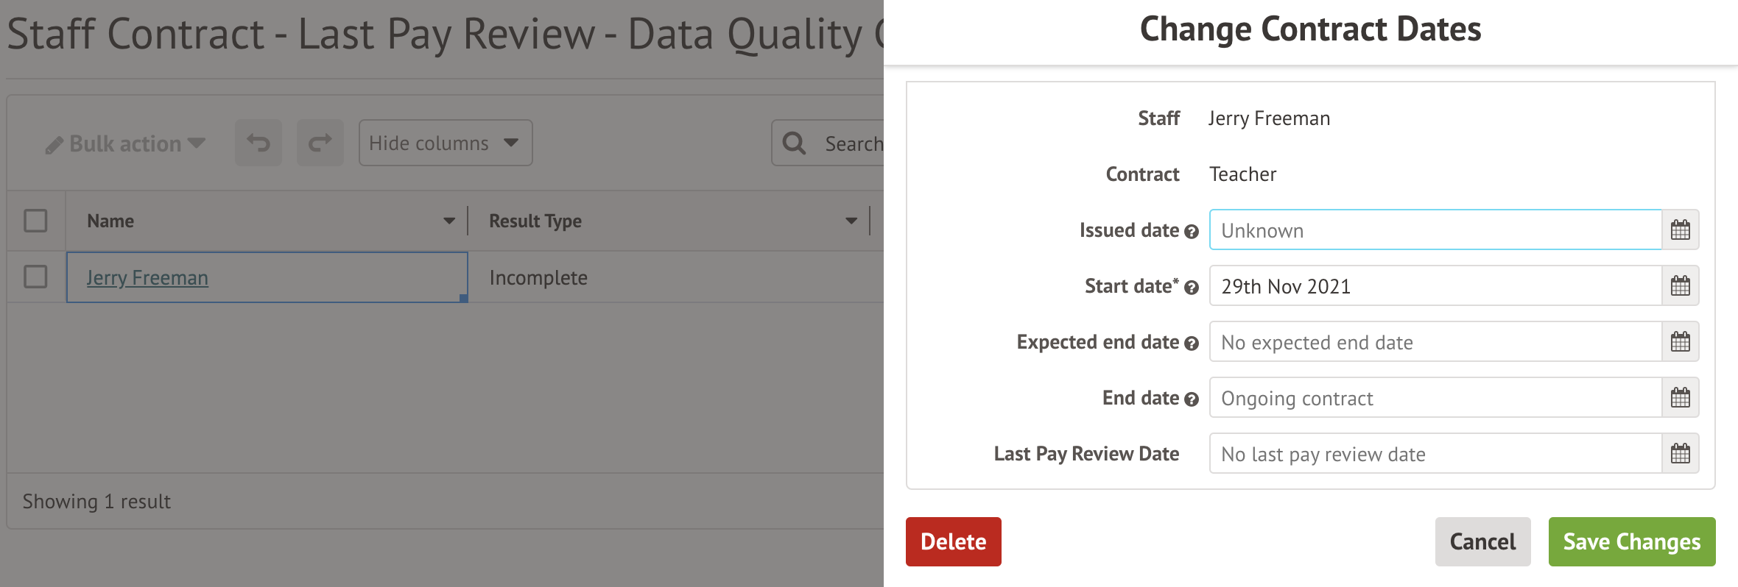Open calendar picker for Start date
Image resolution: width=1738 pixels, height=587 pixels.
(x=1680, y=286)
